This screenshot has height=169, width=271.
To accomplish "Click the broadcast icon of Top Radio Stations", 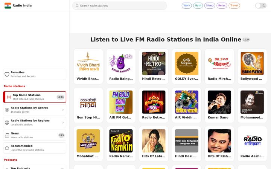I will (x=9, y=97).
